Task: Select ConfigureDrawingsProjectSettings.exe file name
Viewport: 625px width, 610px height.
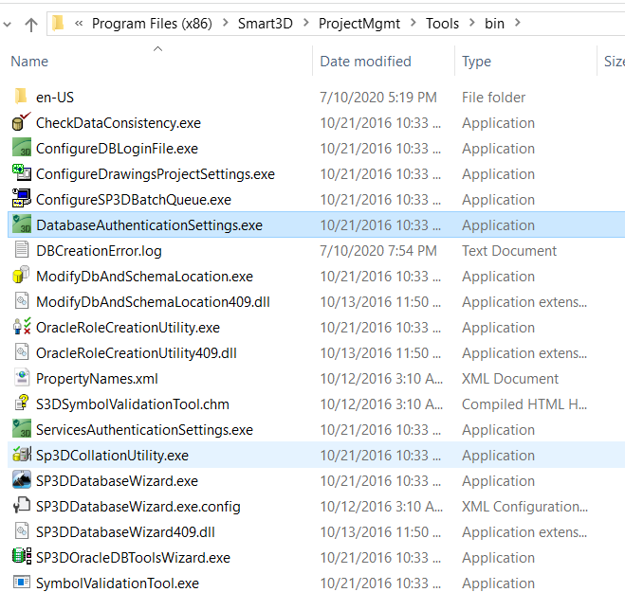Action: (x=156, y=174)
